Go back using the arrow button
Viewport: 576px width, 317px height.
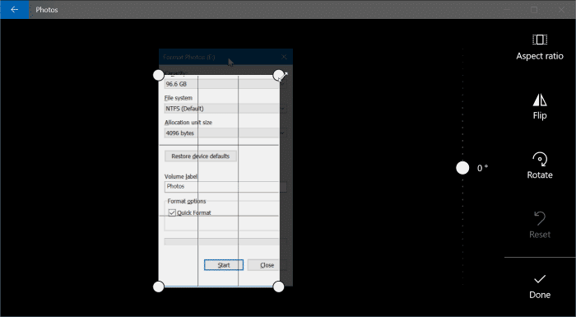point(14,10)
